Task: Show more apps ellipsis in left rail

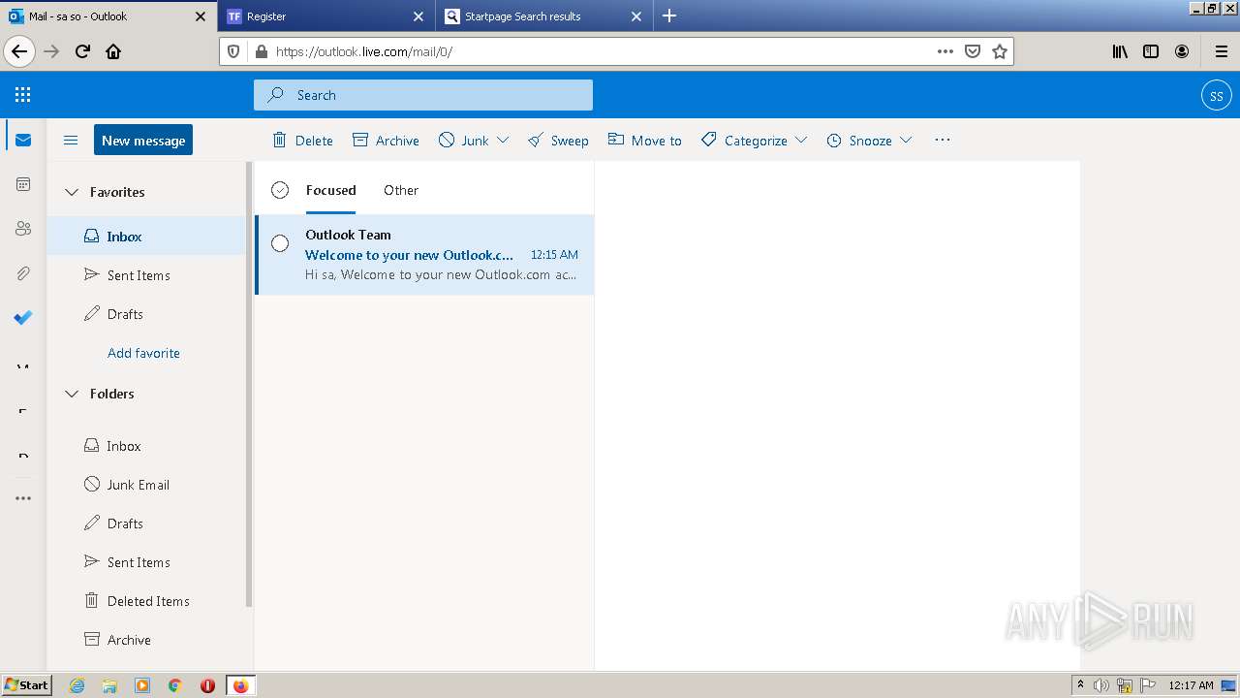Action: (23, 498)
